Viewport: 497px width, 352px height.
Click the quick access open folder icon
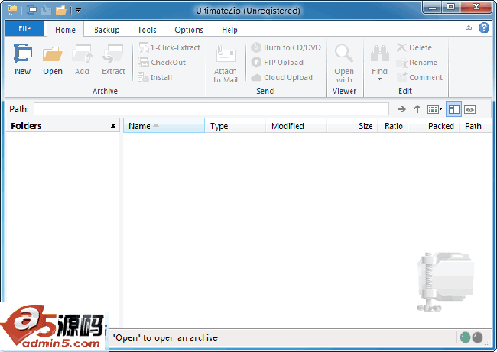61,11
